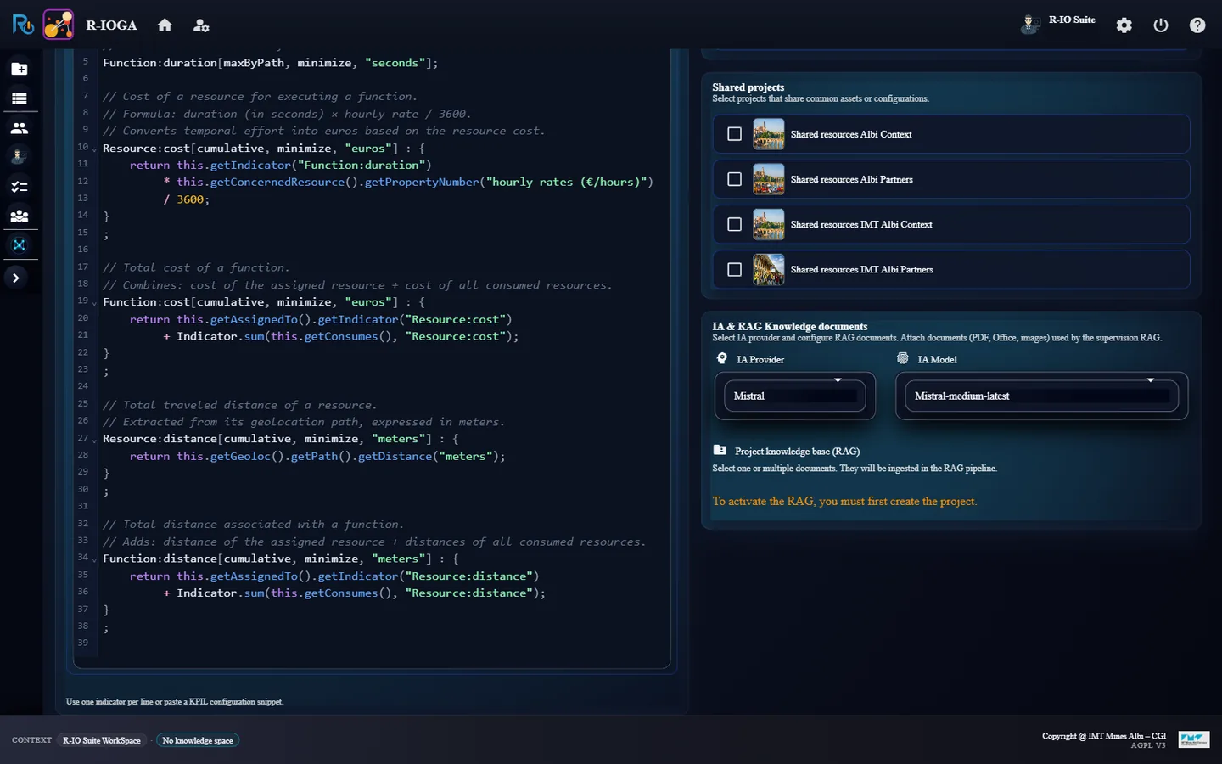Screen dimensions: 1222x764
Task: Click thumbnail of Shared resources IMT Albi Context
Action: (769, 224)
